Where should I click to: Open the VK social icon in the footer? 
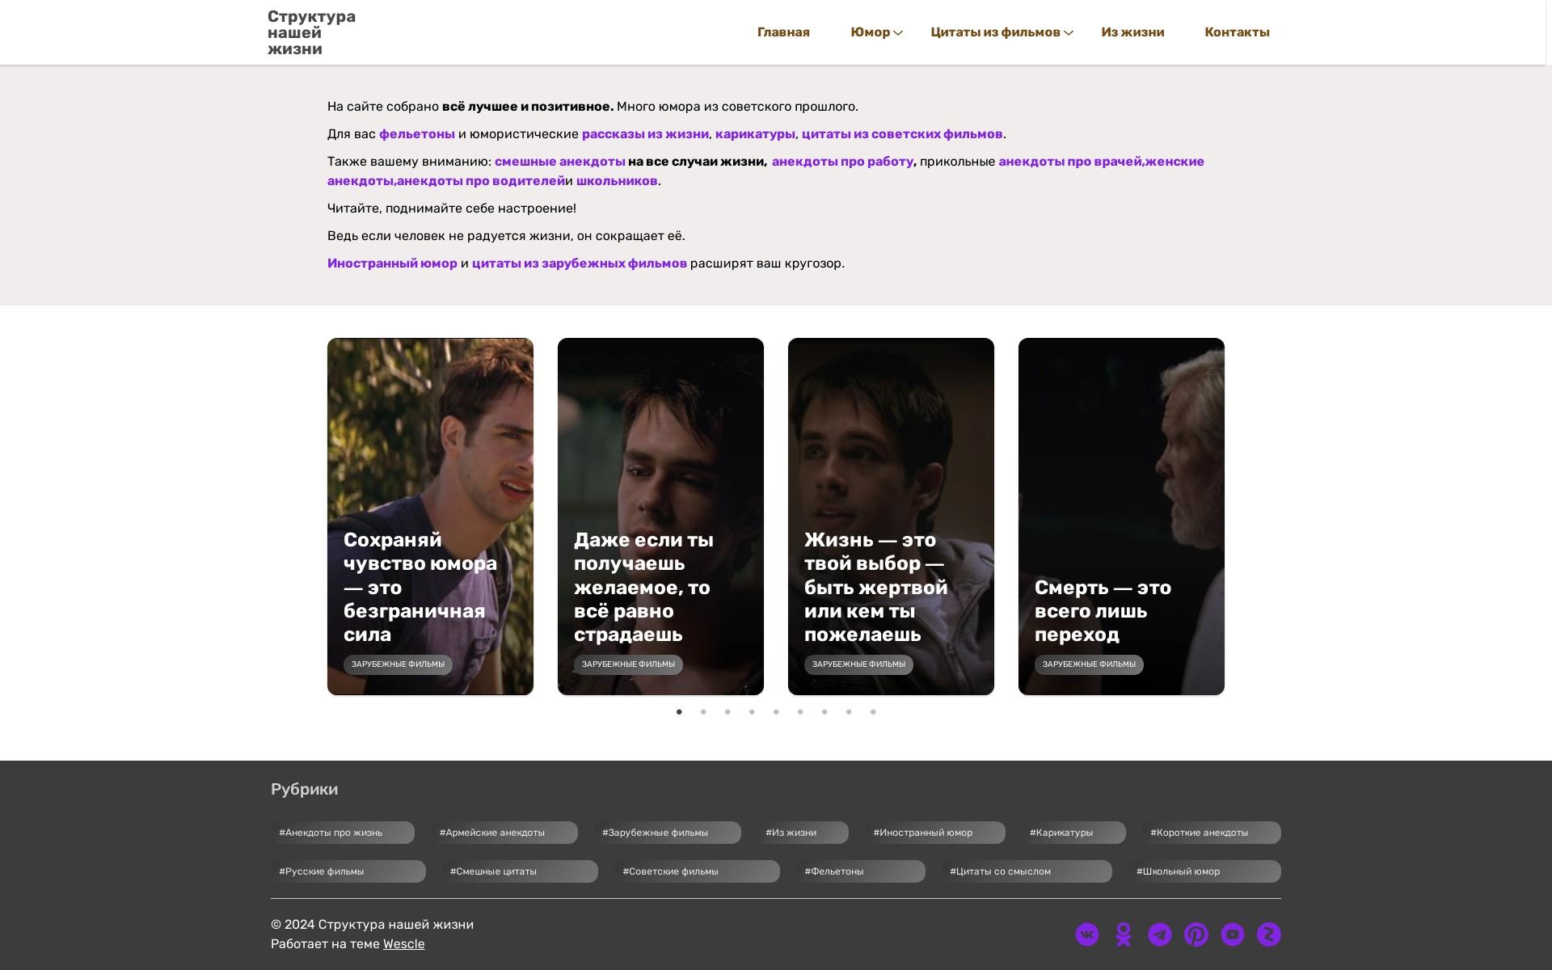pyautogui.click(x=1087, y=934)
